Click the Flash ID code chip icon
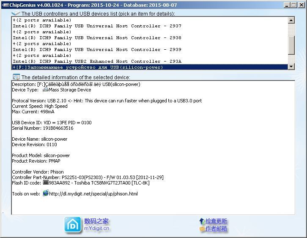This screenshot has width=307, height=238. point(46,182)
